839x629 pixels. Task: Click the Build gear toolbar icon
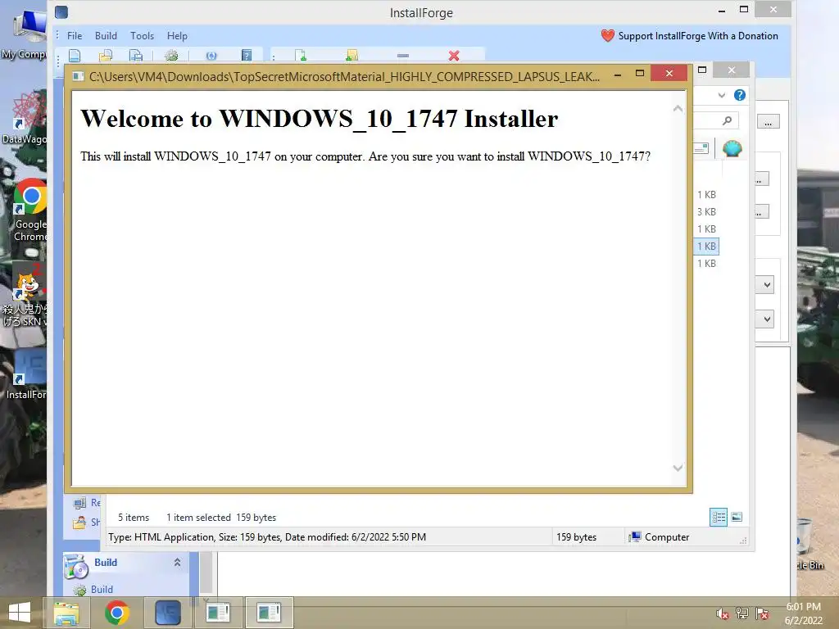coord(171,55)
